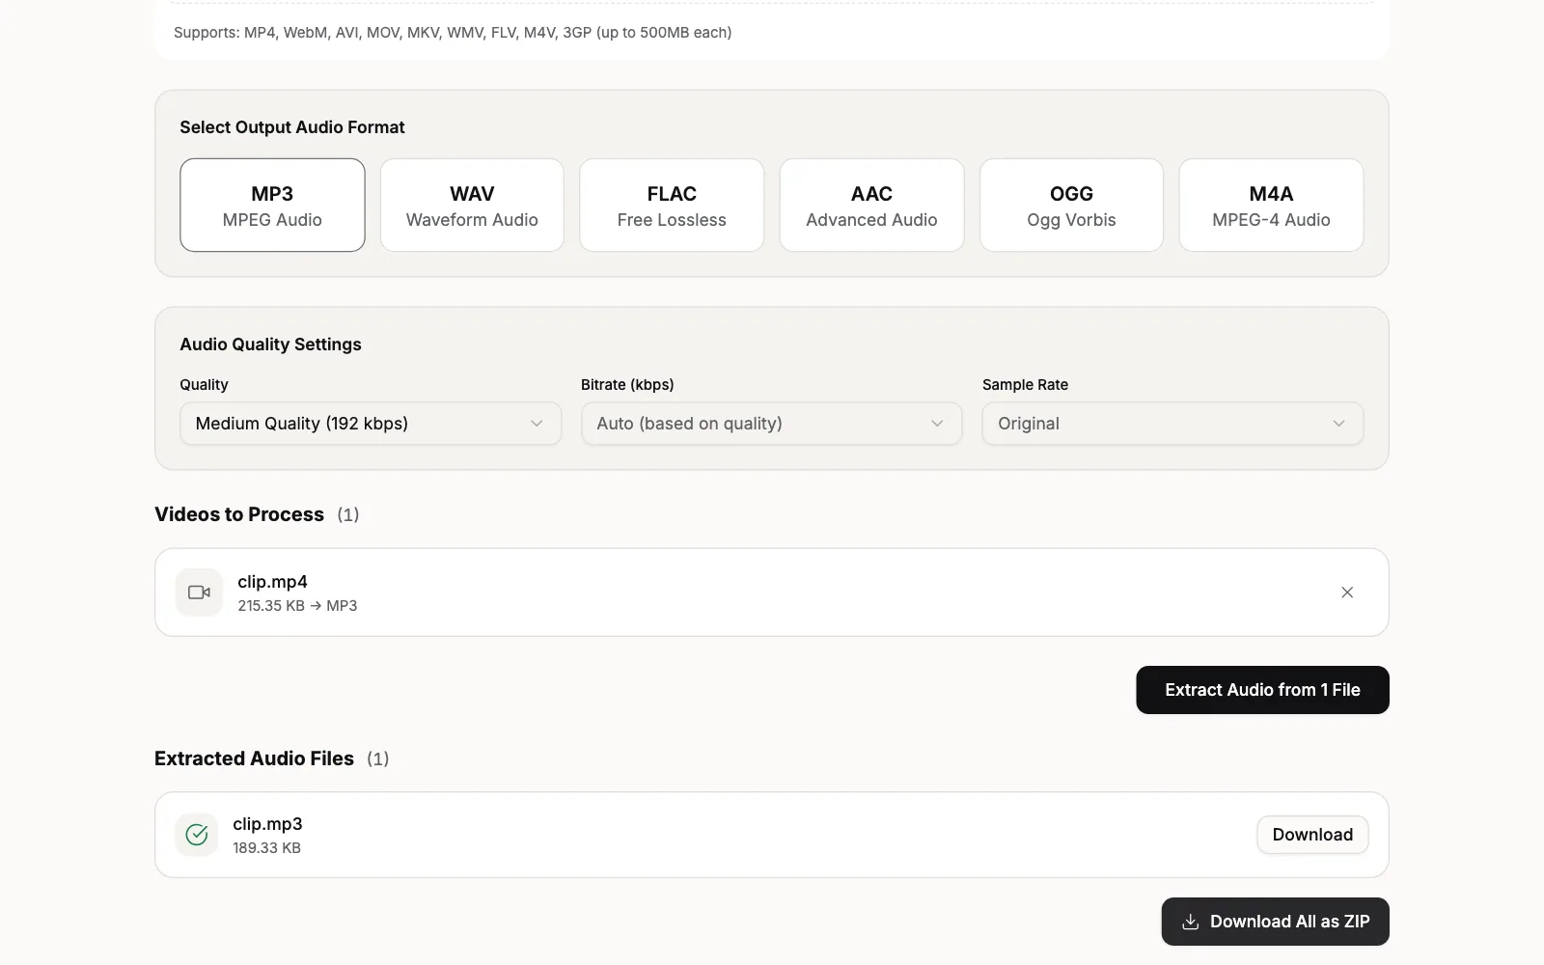Click the green checkmark icon beside clip.mp3

pos(197,835)
